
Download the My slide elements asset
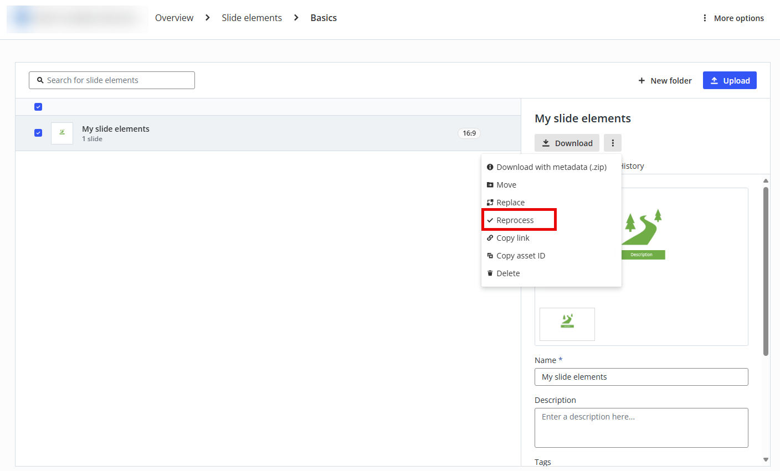point(567,143)
